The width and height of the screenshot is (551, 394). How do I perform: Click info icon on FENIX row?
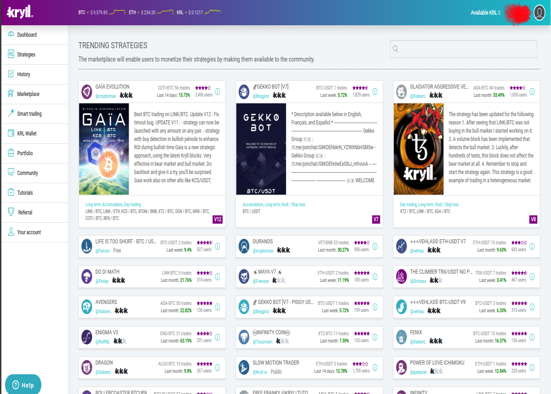pyautogui.click(x=532, y=337)
